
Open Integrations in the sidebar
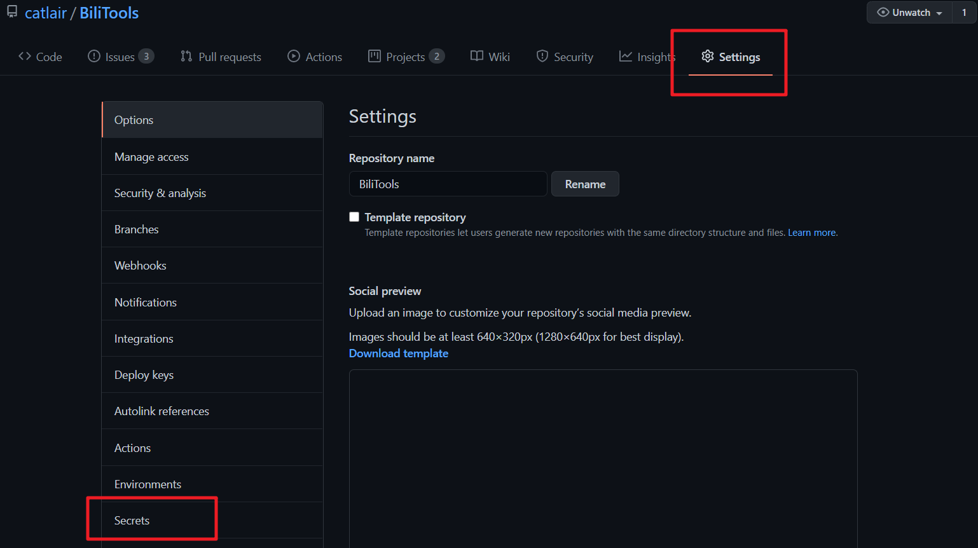212,338
